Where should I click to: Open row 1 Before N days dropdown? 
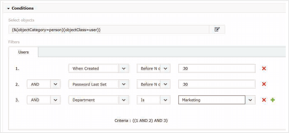point(165,68)
